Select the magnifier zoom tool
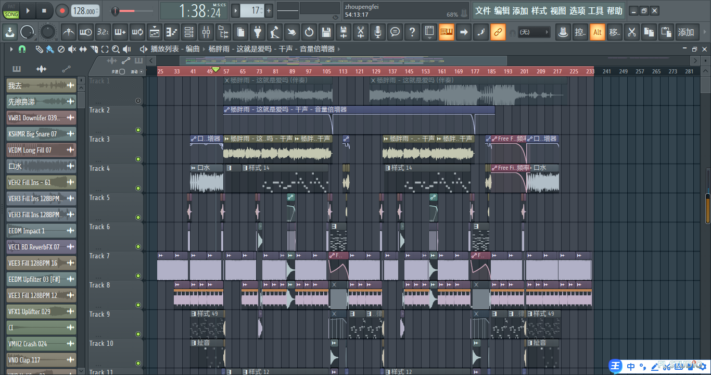The image size is (711, 375). pyautogui.click(x=116, y=49)
